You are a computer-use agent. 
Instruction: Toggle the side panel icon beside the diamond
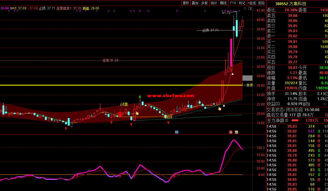pyautogui.click(x=250, y=9)
